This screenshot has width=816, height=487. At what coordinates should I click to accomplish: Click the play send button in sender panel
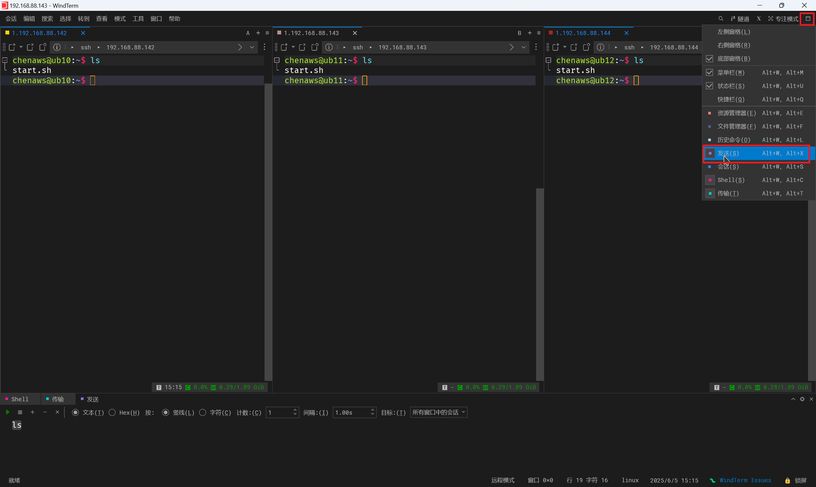coord(8,412)
